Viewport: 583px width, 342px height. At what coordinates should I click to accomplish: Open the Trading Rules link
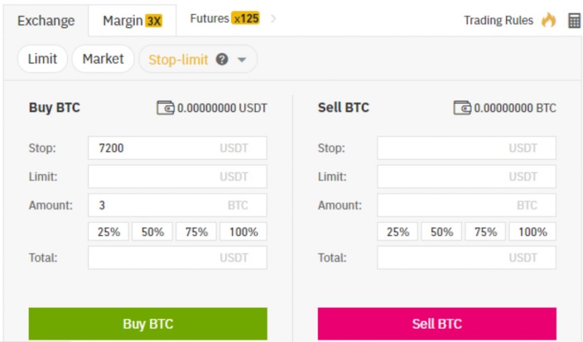click(498, 20)
